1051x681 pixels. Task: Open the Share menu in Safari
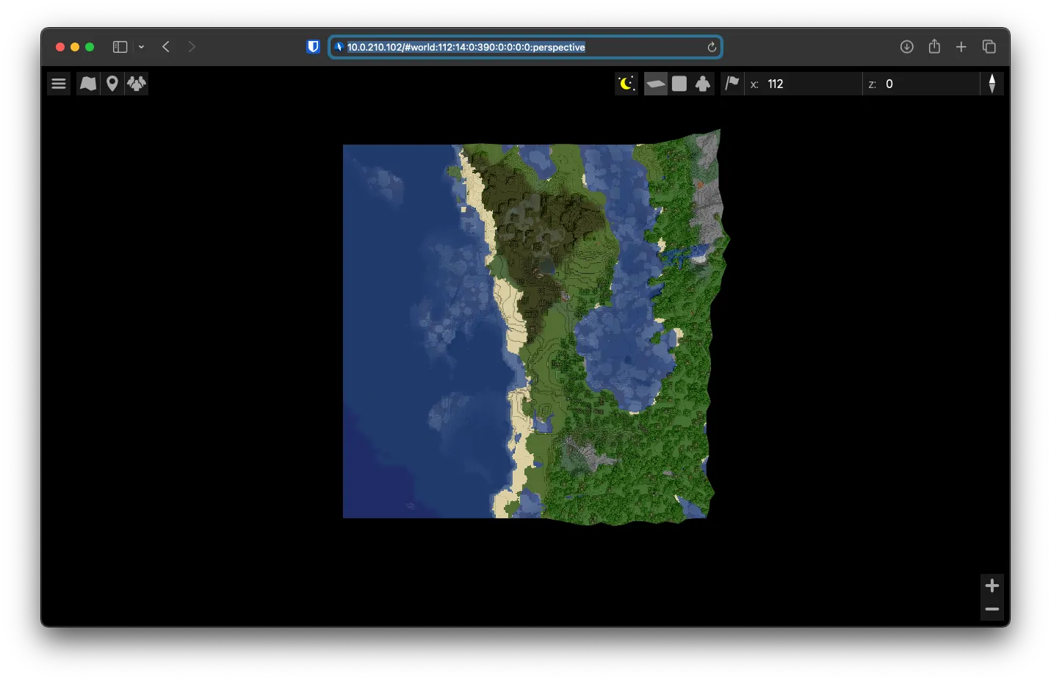pyautogui.click(x=934, y=46)
